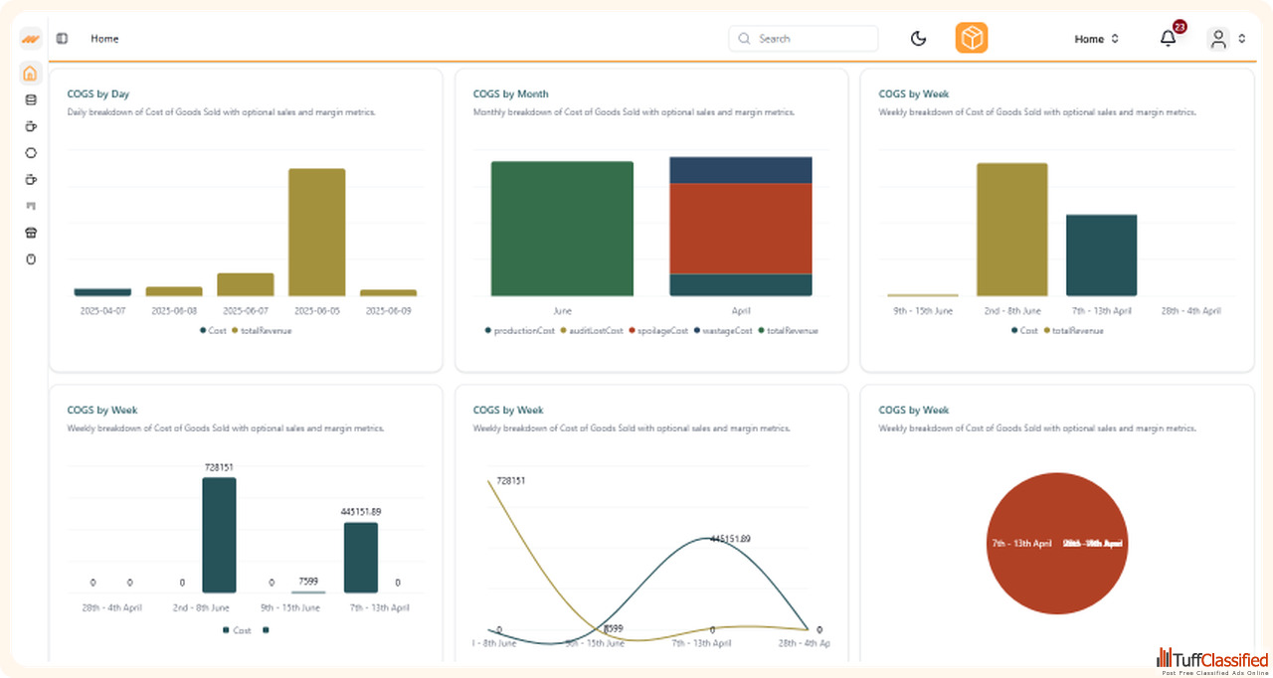Select the hexagon icon in the sidebar

click(x=30, y=153)
